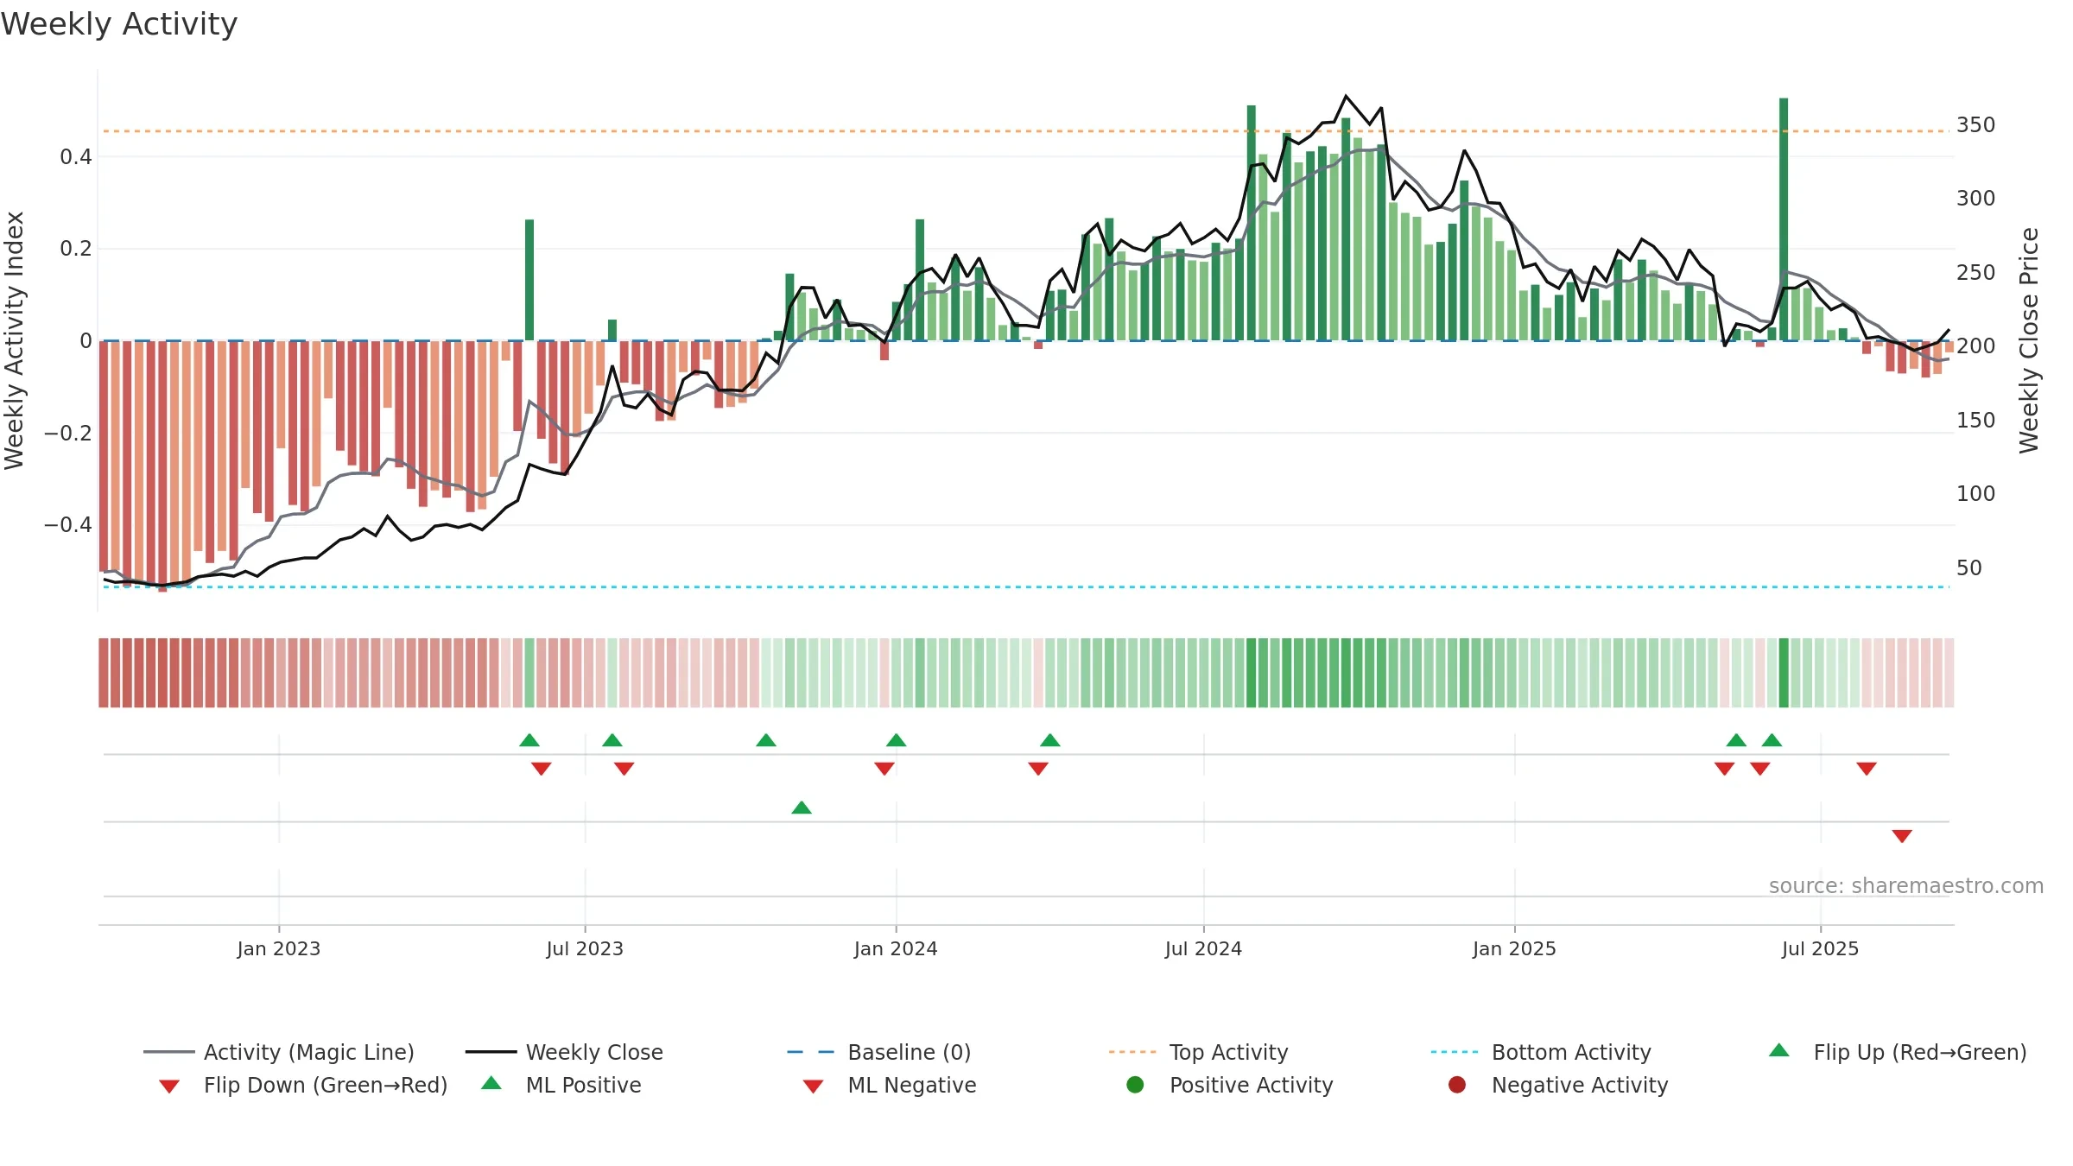The image size is (2073, 1166).
Task: Toggle the ML Positive legend entry
Action: coord(561,1085)
